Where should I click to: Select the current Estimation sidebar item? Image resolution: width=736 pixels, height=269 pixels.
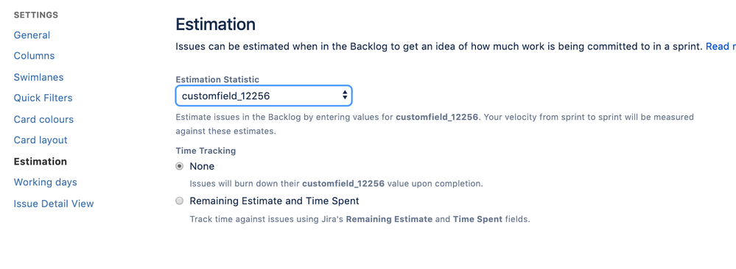pos(41,162)
